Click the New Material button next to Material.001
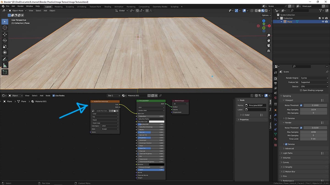 tap(153, 95)
